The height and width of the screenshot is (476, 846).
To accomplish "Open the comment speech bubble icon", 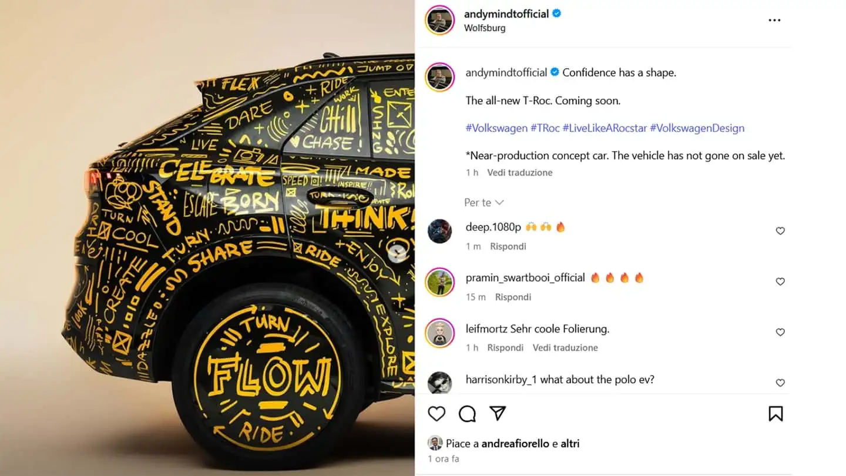I will [467, 414].
